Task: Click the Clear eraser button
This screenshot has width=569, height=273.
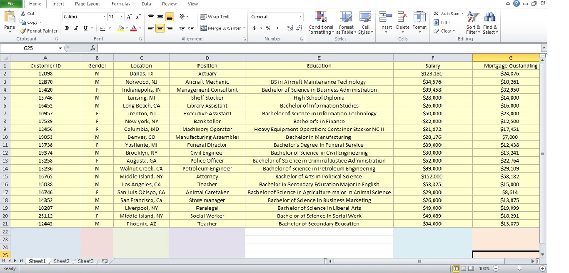Action: 444,31
